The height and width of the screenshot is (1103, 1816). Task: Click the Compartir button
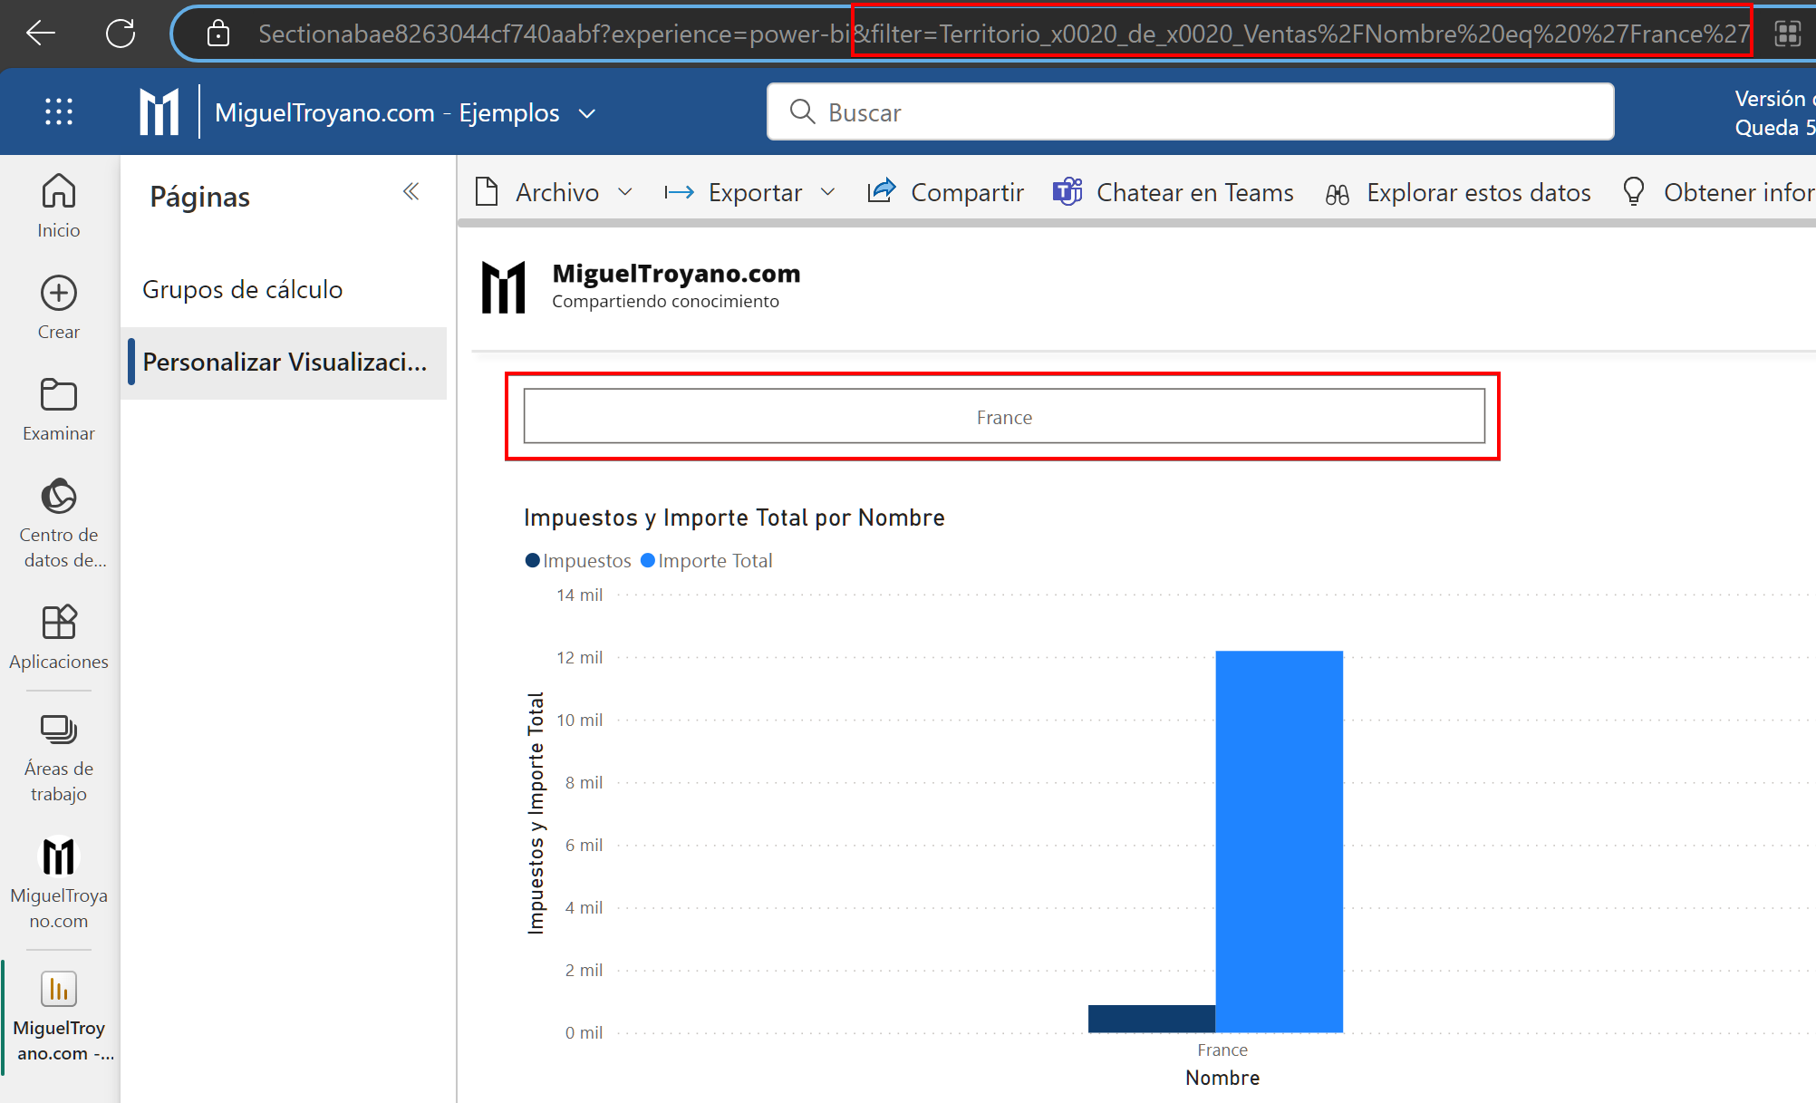click(x=946, y=192)
